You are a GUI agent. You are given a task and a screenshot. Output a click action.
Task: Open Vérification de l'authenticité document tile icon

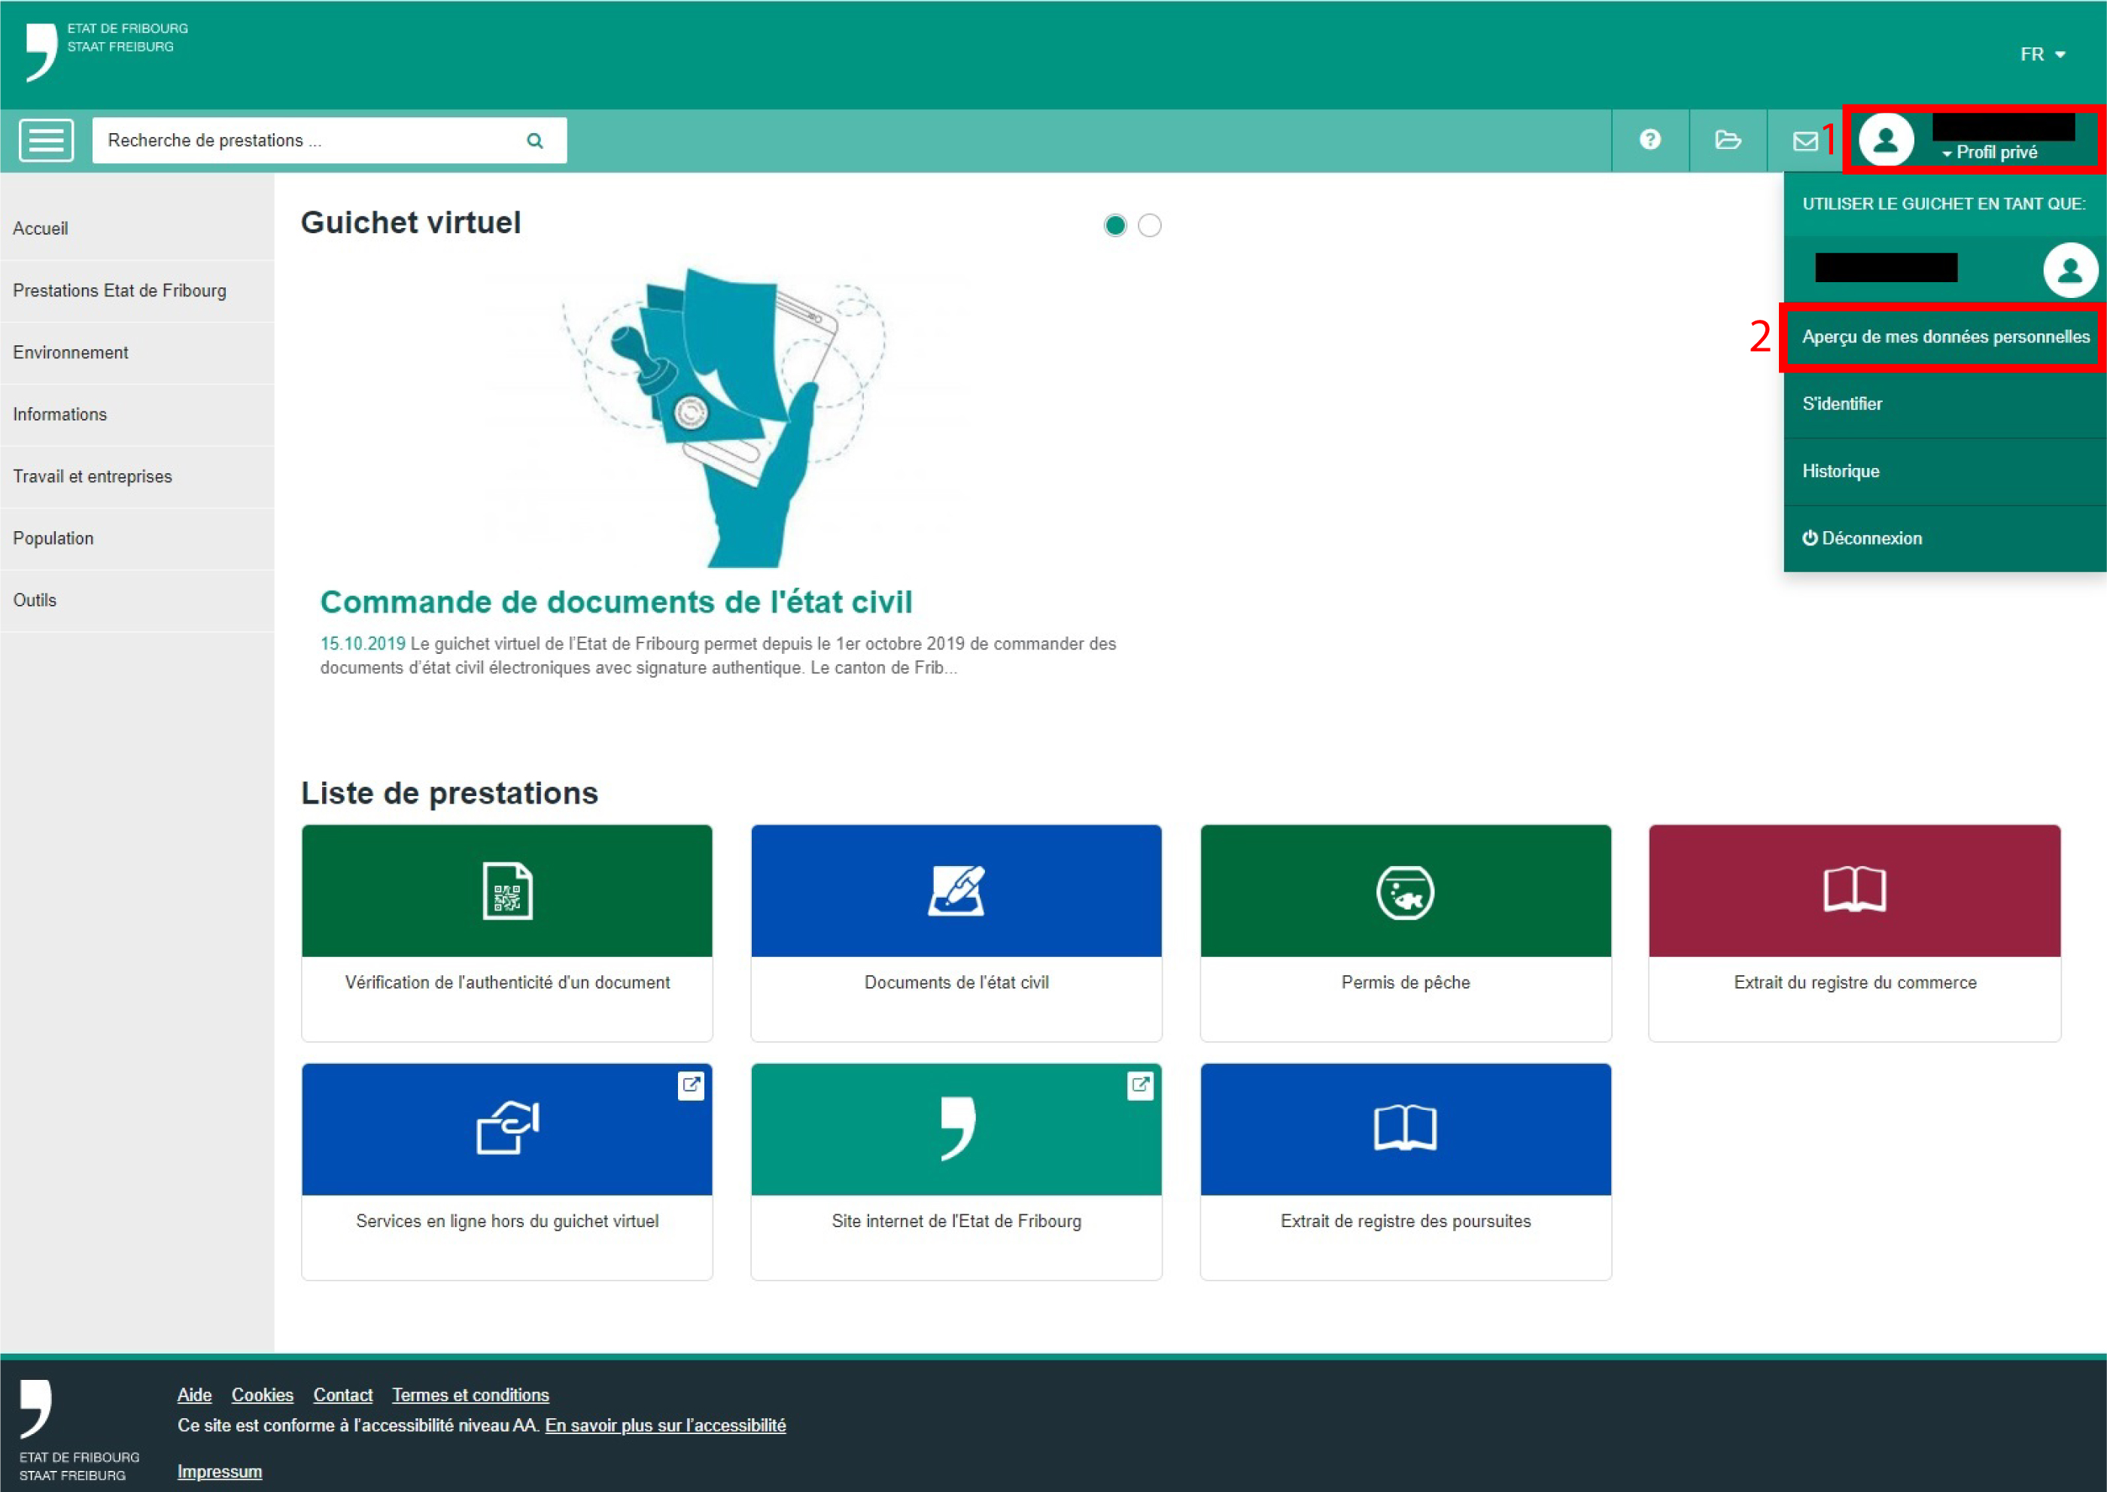pyautogui.click(x=507, y=891)
